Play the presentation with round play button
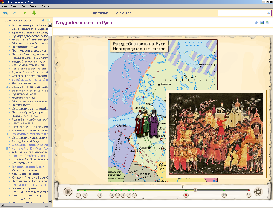273x208 pixels. (x=68, y=192)
